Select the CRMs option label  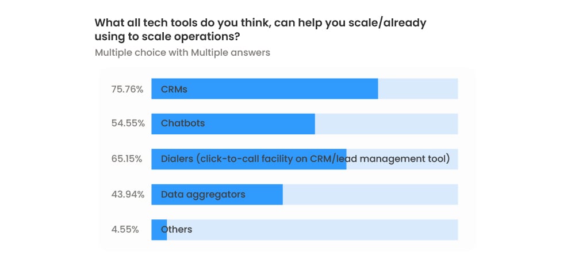(x=174, y=89)
